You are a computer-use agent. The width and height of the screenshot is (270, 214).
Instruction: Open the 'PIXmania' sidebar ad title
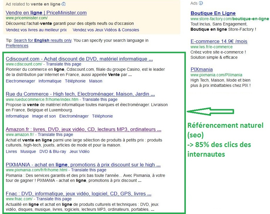[x=201, y=69]
